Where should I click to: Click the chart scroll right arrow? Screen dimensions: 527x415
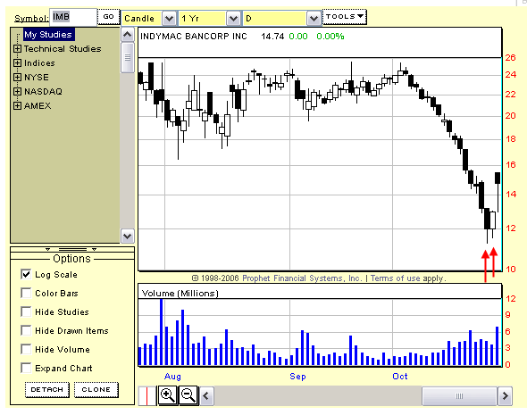(506, 396)
